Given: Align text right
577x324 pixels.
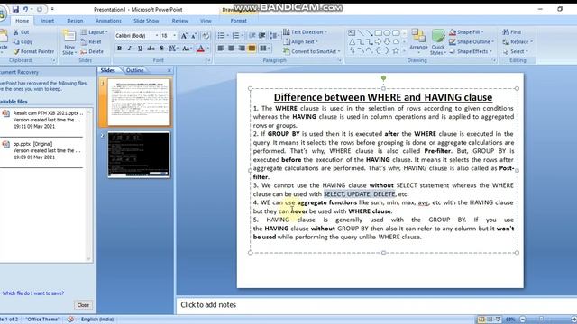Looking at the screenshot, I should click(242, 48).
